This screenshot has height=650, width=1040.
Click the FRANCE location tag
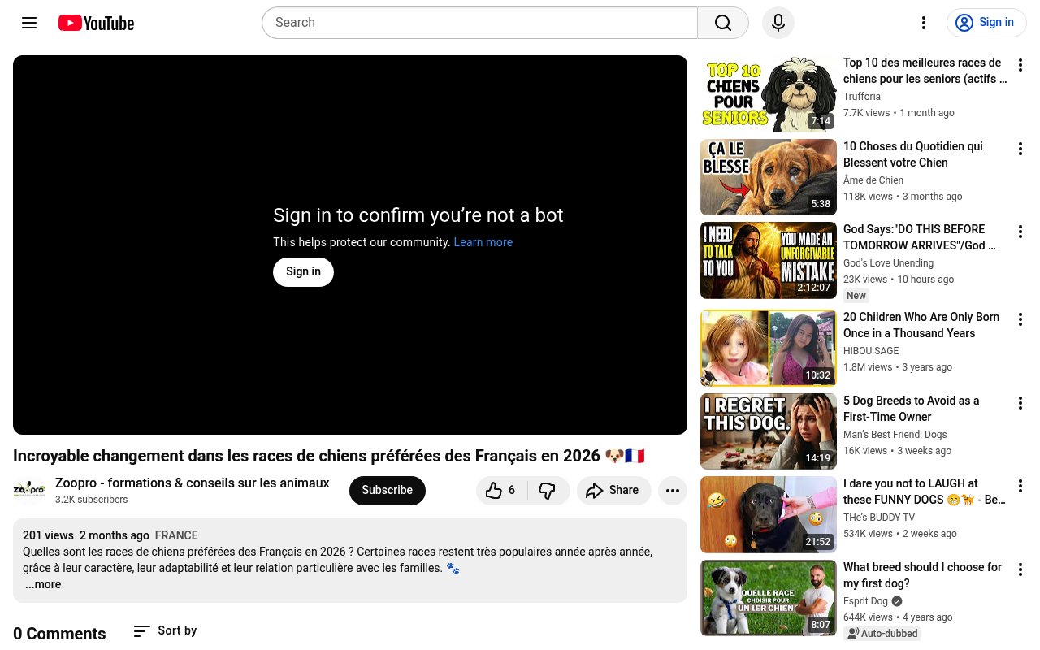pos(176,535)
